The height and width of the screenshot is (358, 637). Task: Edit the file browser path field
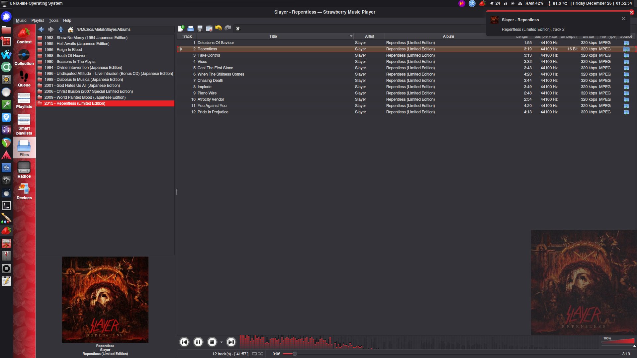(125, 30)
